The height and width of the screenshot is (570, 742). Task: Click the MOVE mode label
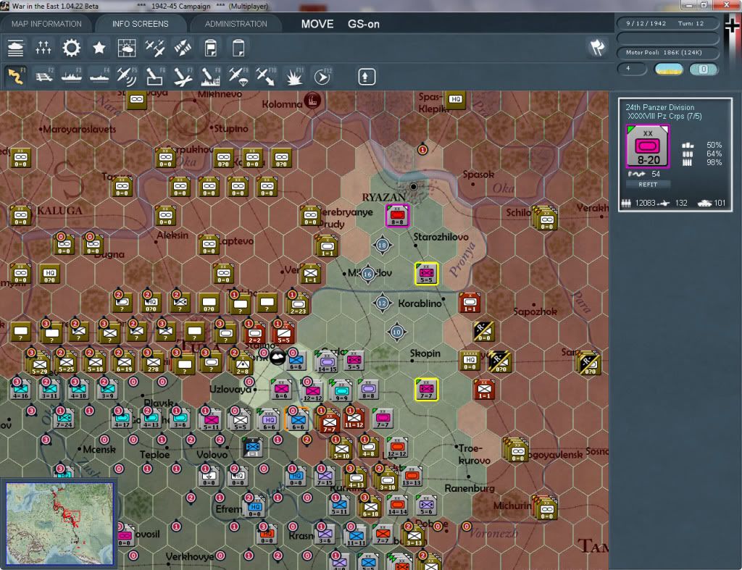tap(317, 24)
